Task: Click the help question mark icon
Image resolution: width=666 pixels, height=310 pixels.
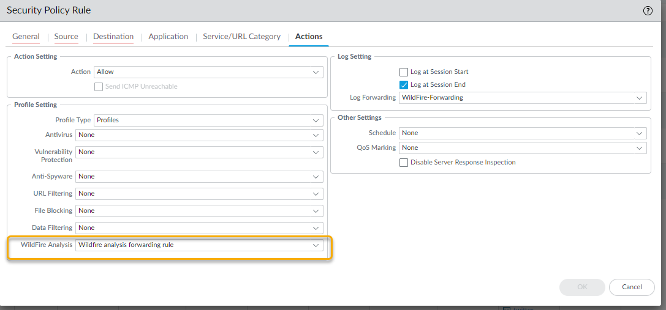Action: 648,11
